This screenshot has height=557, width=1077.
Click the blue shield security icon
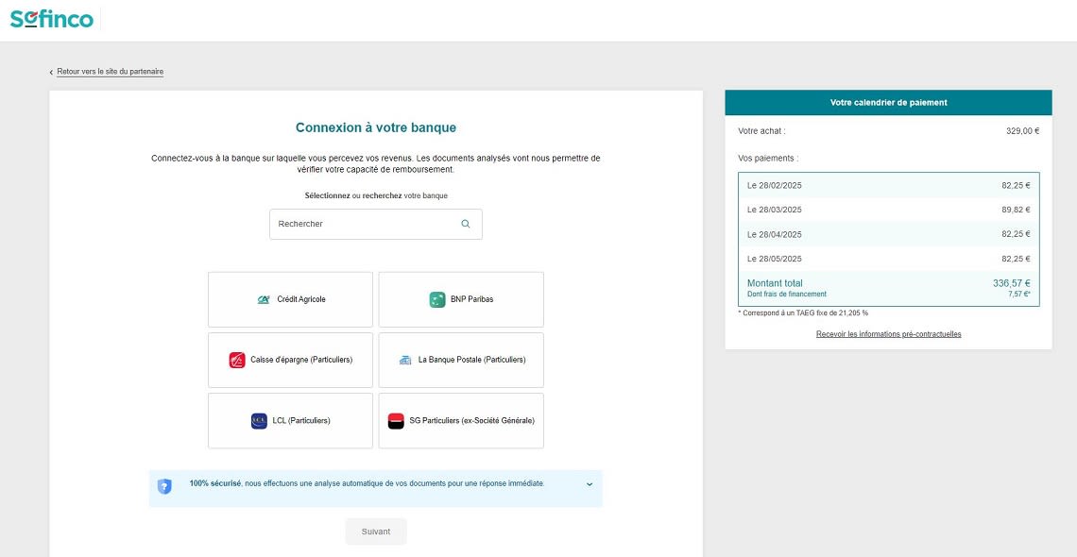(x=164, y=483)
